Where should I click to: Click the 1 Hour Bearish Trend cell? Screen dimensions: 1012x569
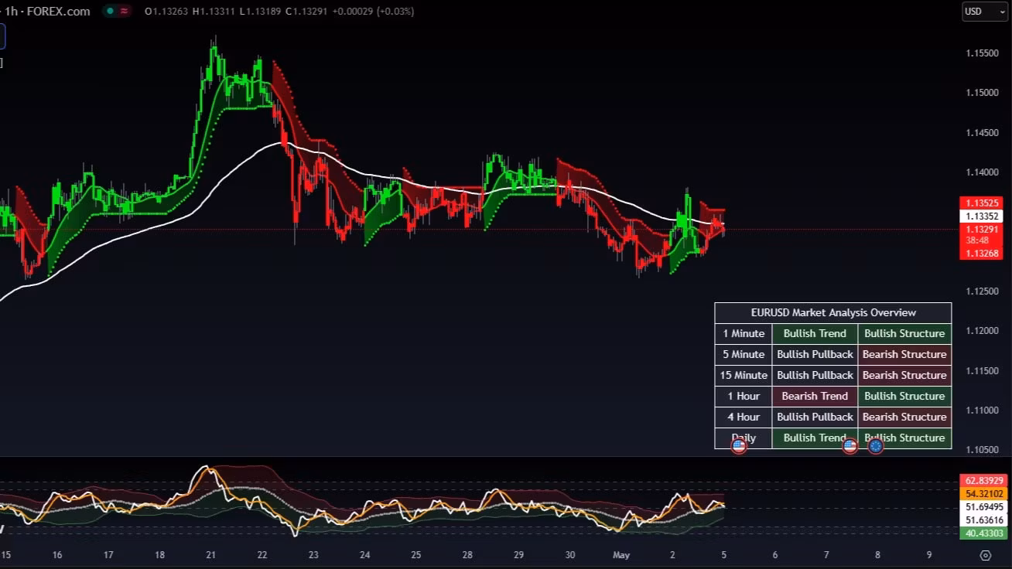pos(815,396)
